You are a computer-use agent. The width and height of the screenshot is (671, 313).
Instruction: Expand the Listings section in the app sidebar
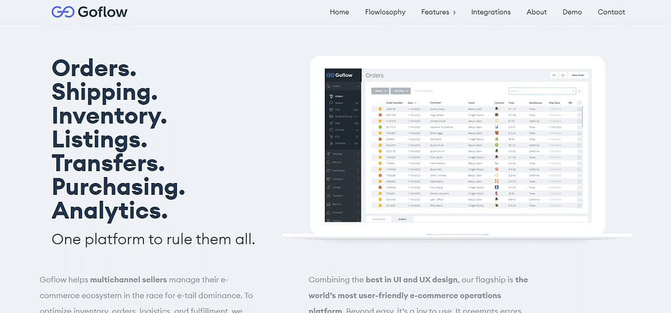tap(343, 187)
